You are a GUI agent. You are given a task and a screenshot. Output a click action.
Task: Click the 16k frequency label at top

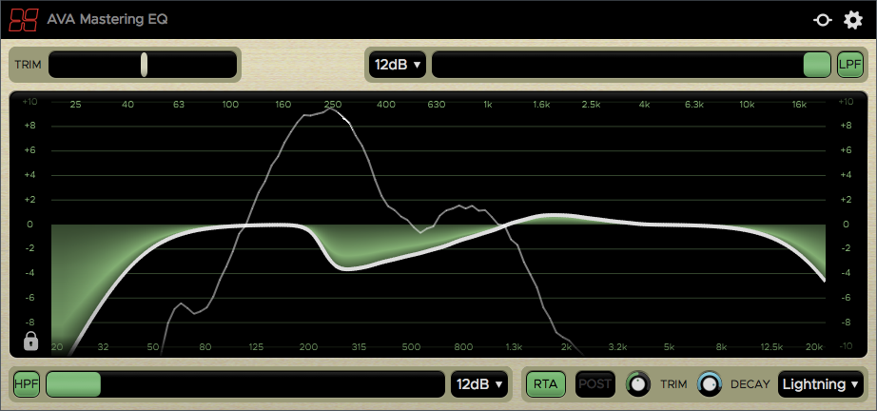800,105
